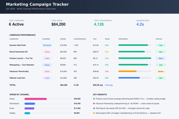Click the $46.88 CPA cell
Screen dimensions: 179x119
96,71
